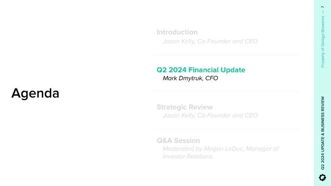The height and width of the screenshot is (186, 331).
Task: Click Jason Kelly's name under Strategic Review
Action: click(180, 115)
